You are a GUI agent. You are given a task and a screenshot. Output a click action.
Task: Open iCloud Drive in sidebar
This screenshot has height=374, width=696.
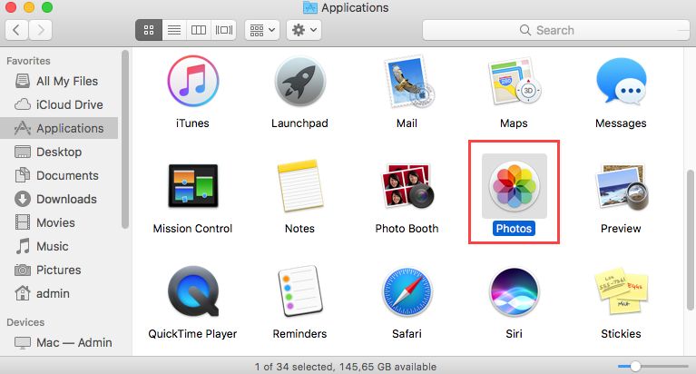click(59, 104)
